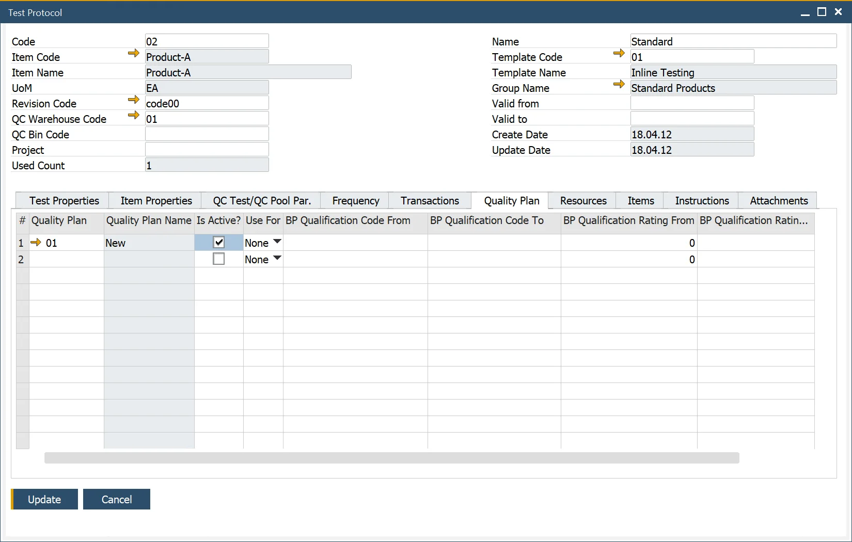Select the QC Bin Code field
852x542 pixels.
coord(207,134)
